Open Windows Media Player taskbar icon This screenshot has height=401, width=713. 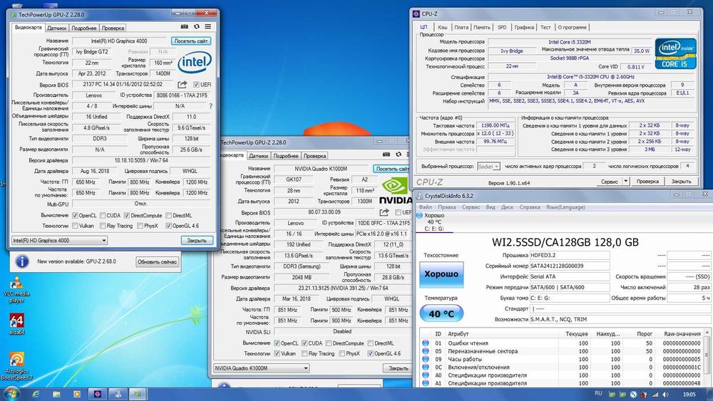click(x=77, y=394)
